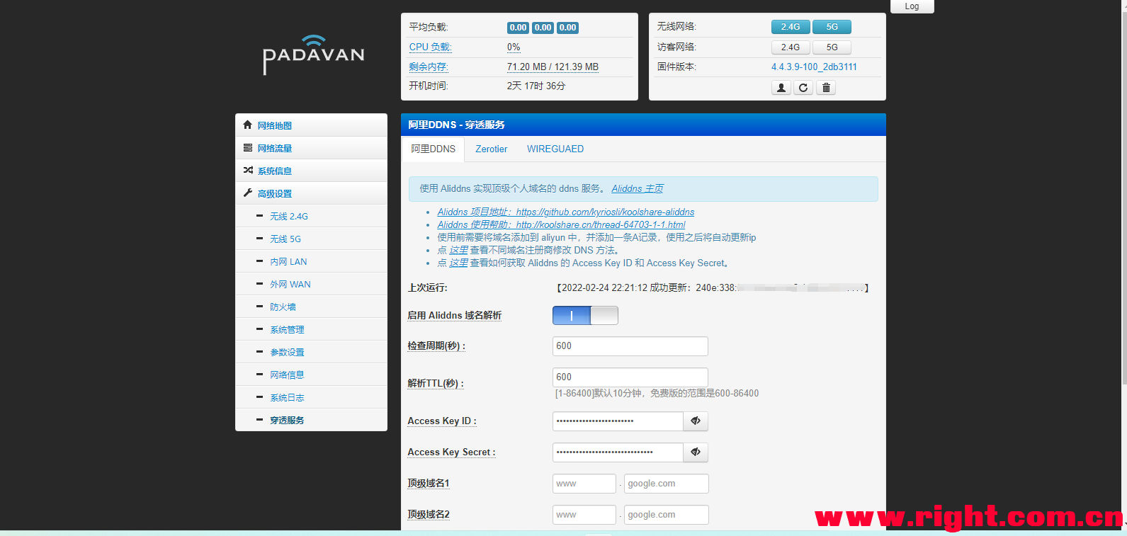
Task: Open 参数设置 in the sidebar
Action: coord(311,352)
